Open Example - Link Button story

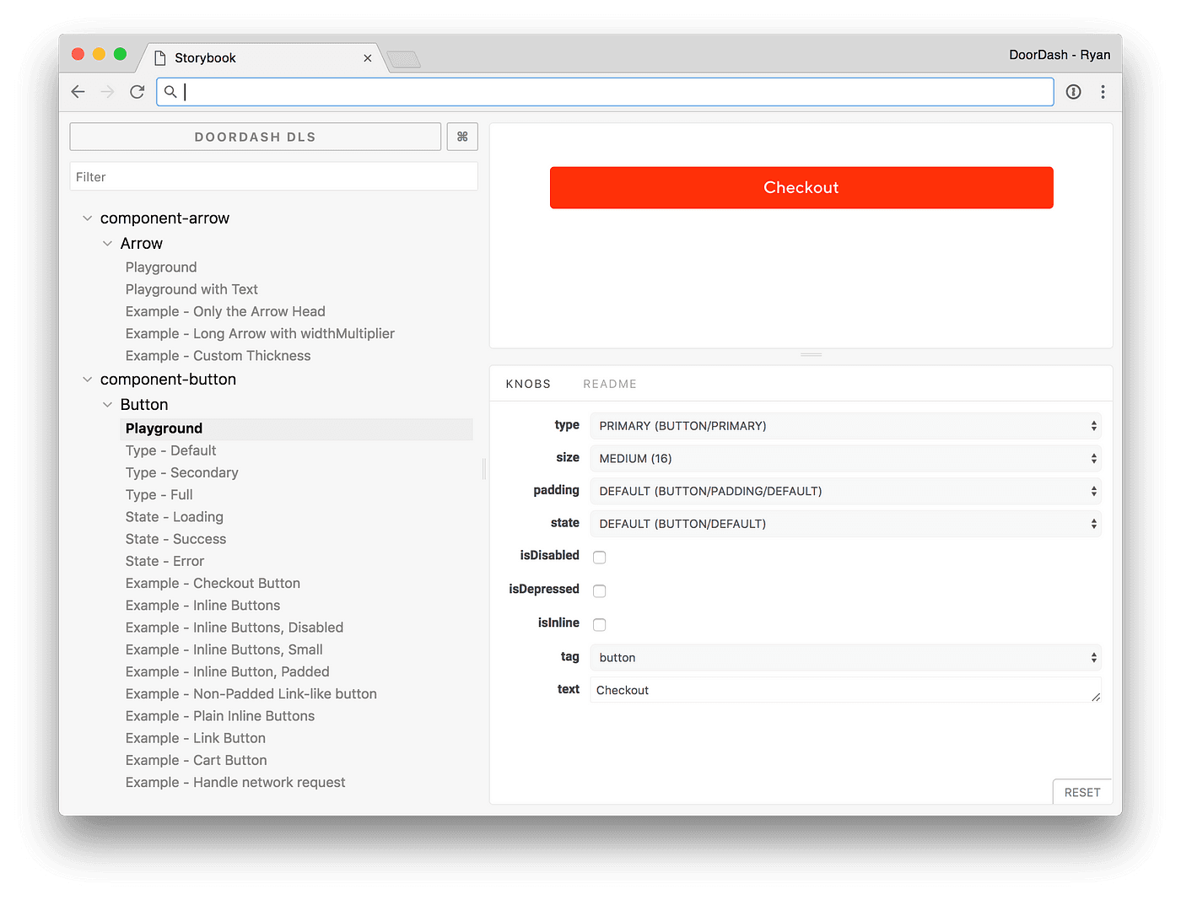[195, 738]
